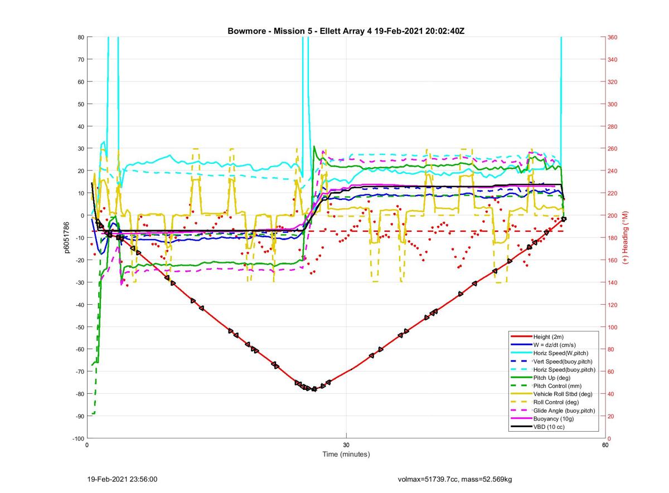Click the (+) Heading (°M) right axis label
The height and width of the screenshot is (493, 669).
[626, 238]
